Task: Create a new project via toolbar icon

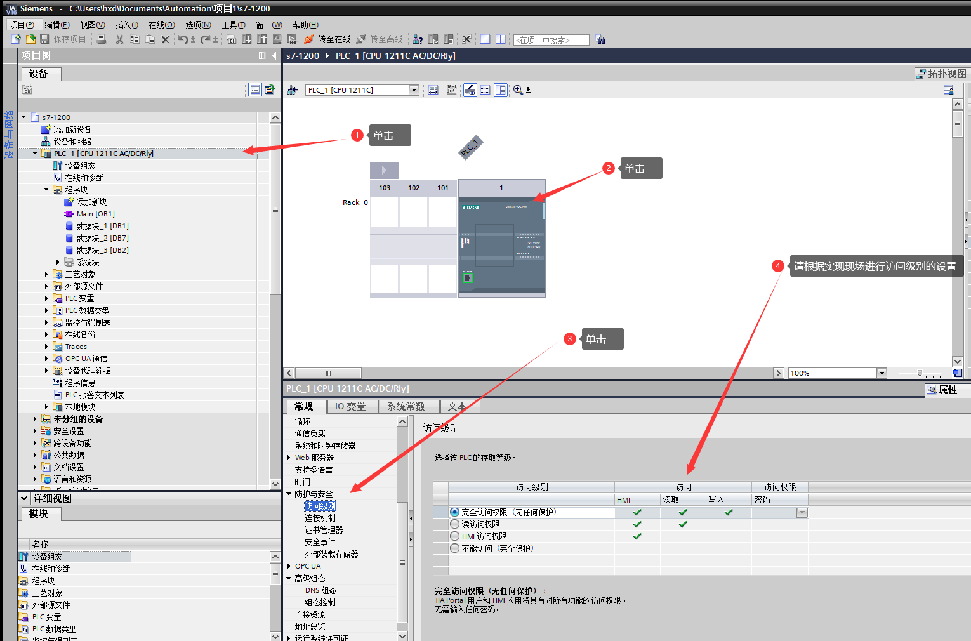Action: [x=17, y=39]
